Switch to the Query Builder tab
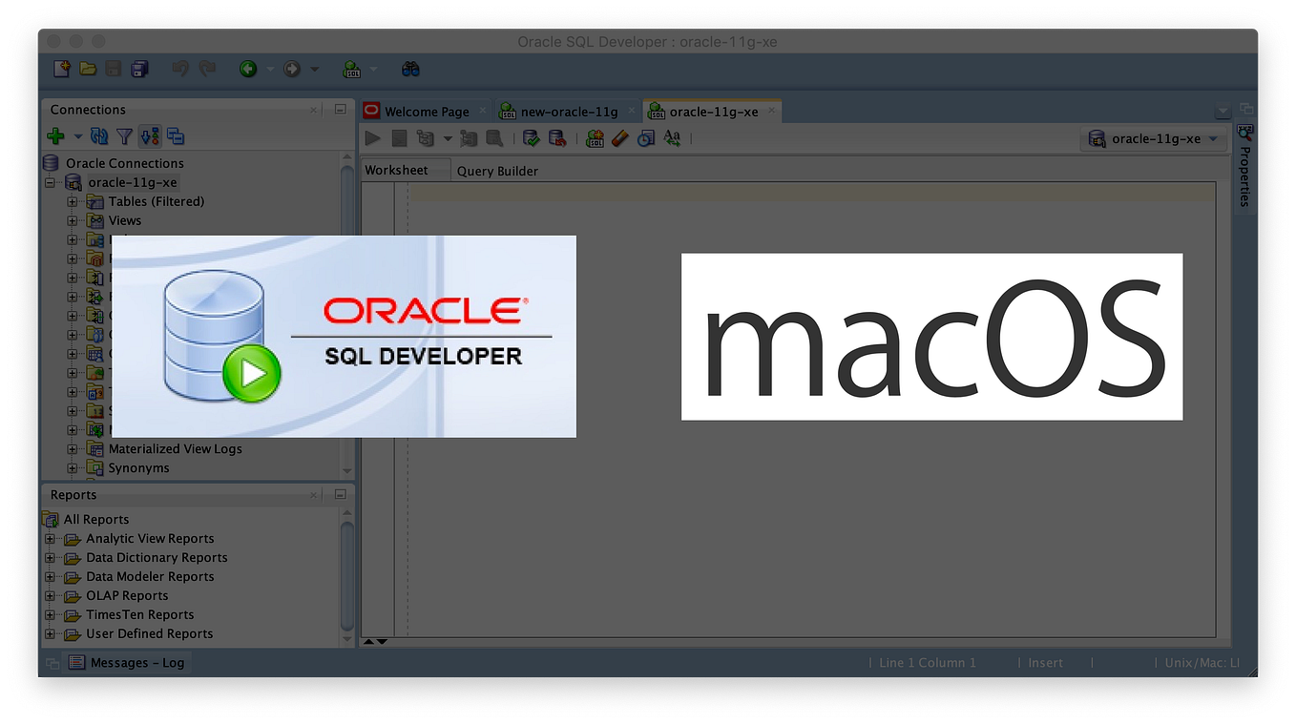 (497, 171)
